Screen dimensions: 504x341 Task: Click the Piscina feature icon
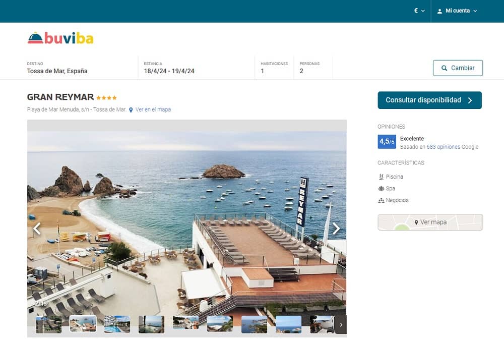(381, 177)
